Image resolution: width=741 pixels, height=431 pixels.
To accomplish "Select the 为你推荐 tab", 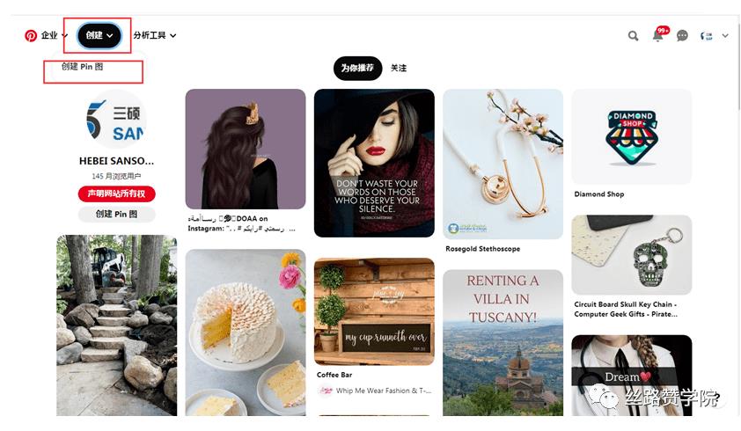I will click(x=358, y=68).
